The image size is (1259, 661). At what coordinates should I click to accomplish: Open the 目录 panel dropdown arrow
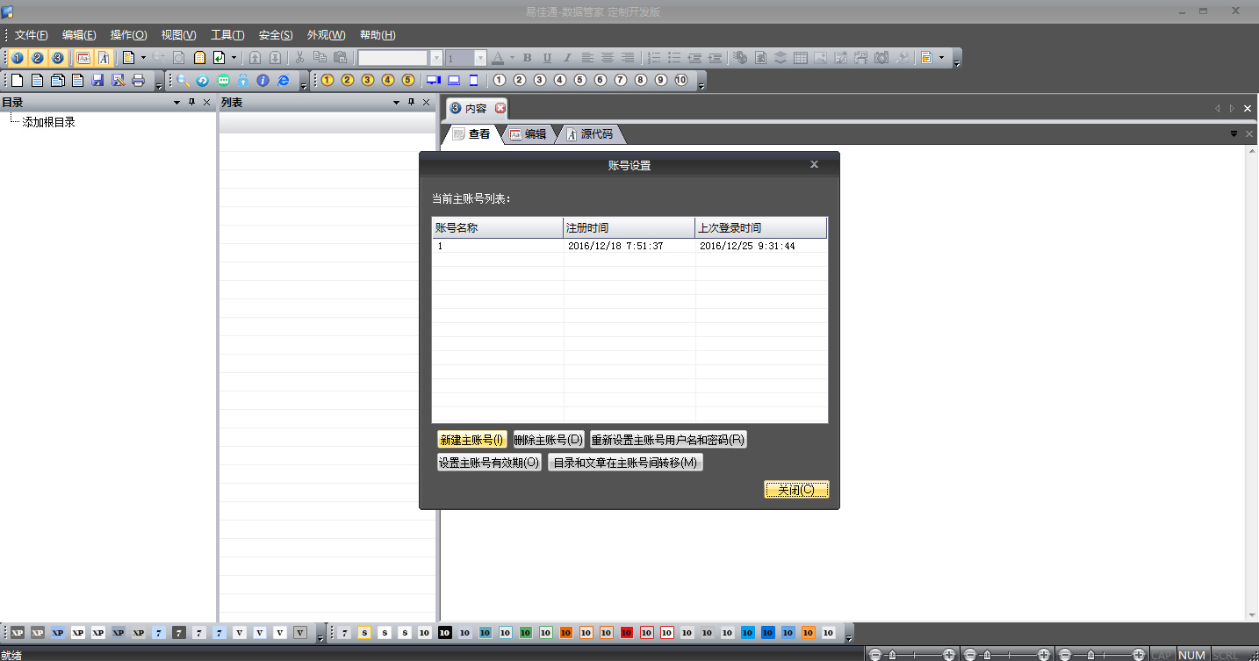176,103
